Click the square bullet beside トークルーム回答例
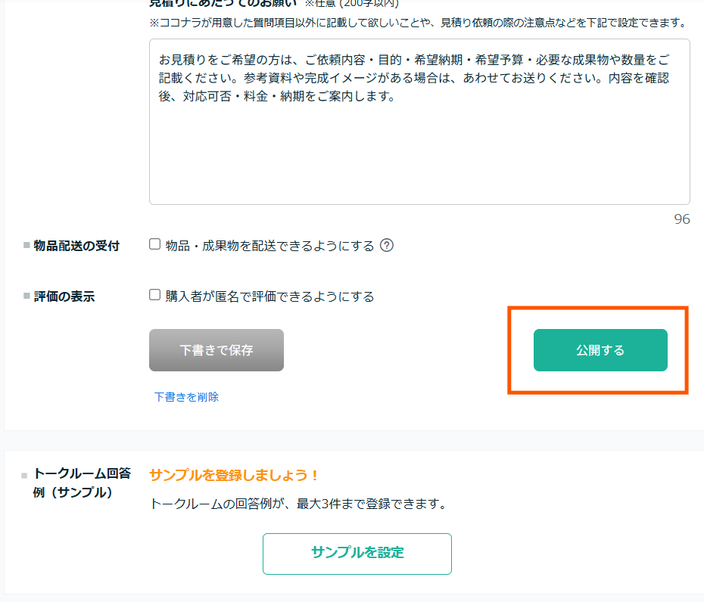Viewport: 704px width, 602px height. [24, 476]
